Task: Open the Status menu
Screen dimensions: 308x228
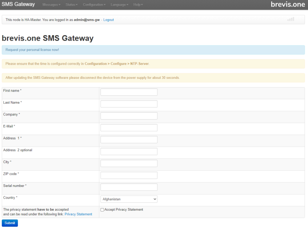Action: point(72,4)
